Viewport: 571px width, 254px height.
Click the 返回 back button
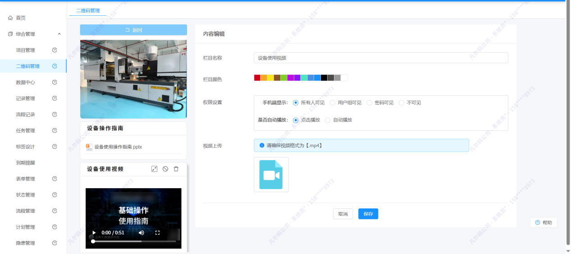(x=133, y=30)
